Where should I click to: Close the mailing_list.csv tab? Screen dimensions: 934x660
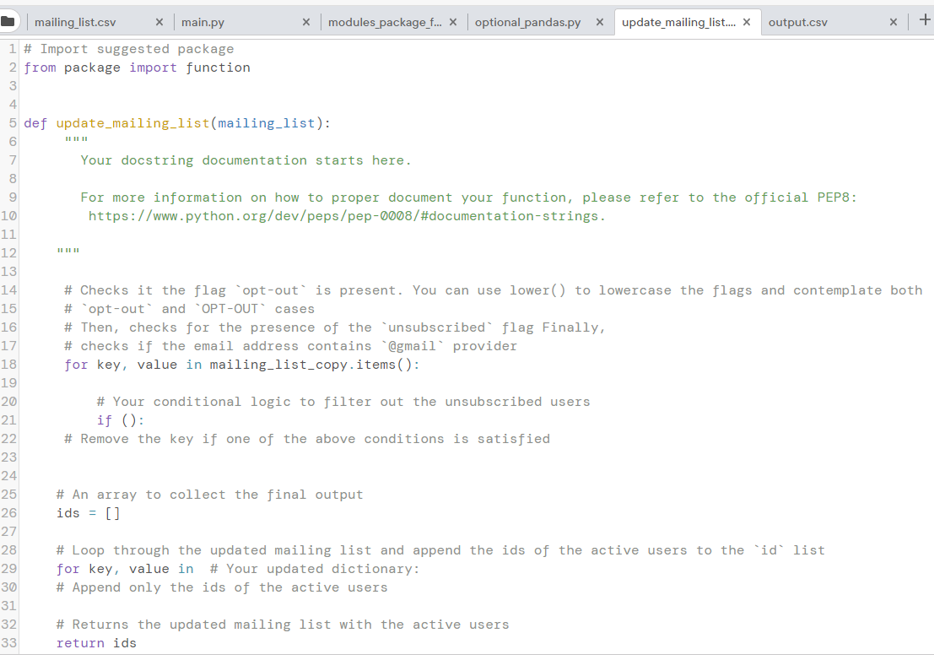[159, 22]
